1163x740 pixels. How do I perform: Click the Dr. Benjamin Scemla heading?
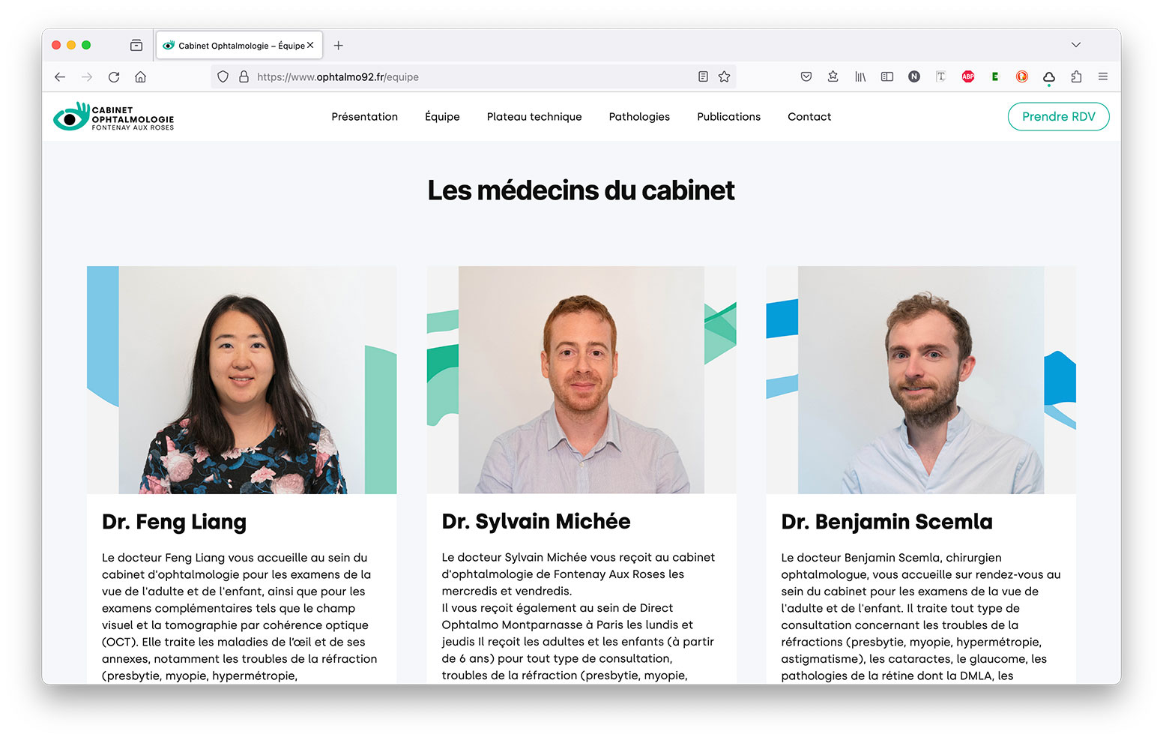[886, 522]
